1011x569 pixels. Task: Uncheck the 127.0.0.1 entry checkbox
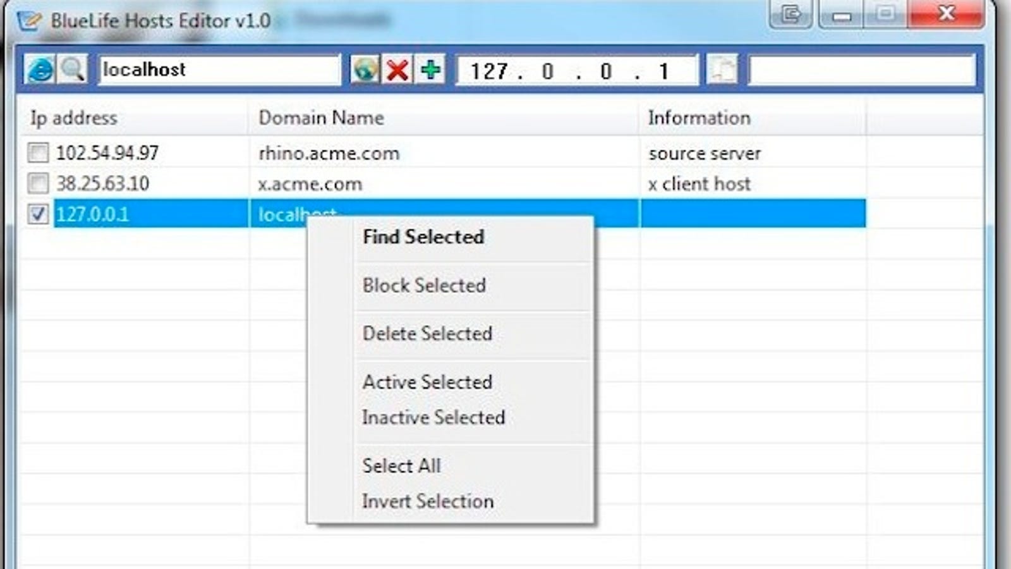(x=38, y=214)
